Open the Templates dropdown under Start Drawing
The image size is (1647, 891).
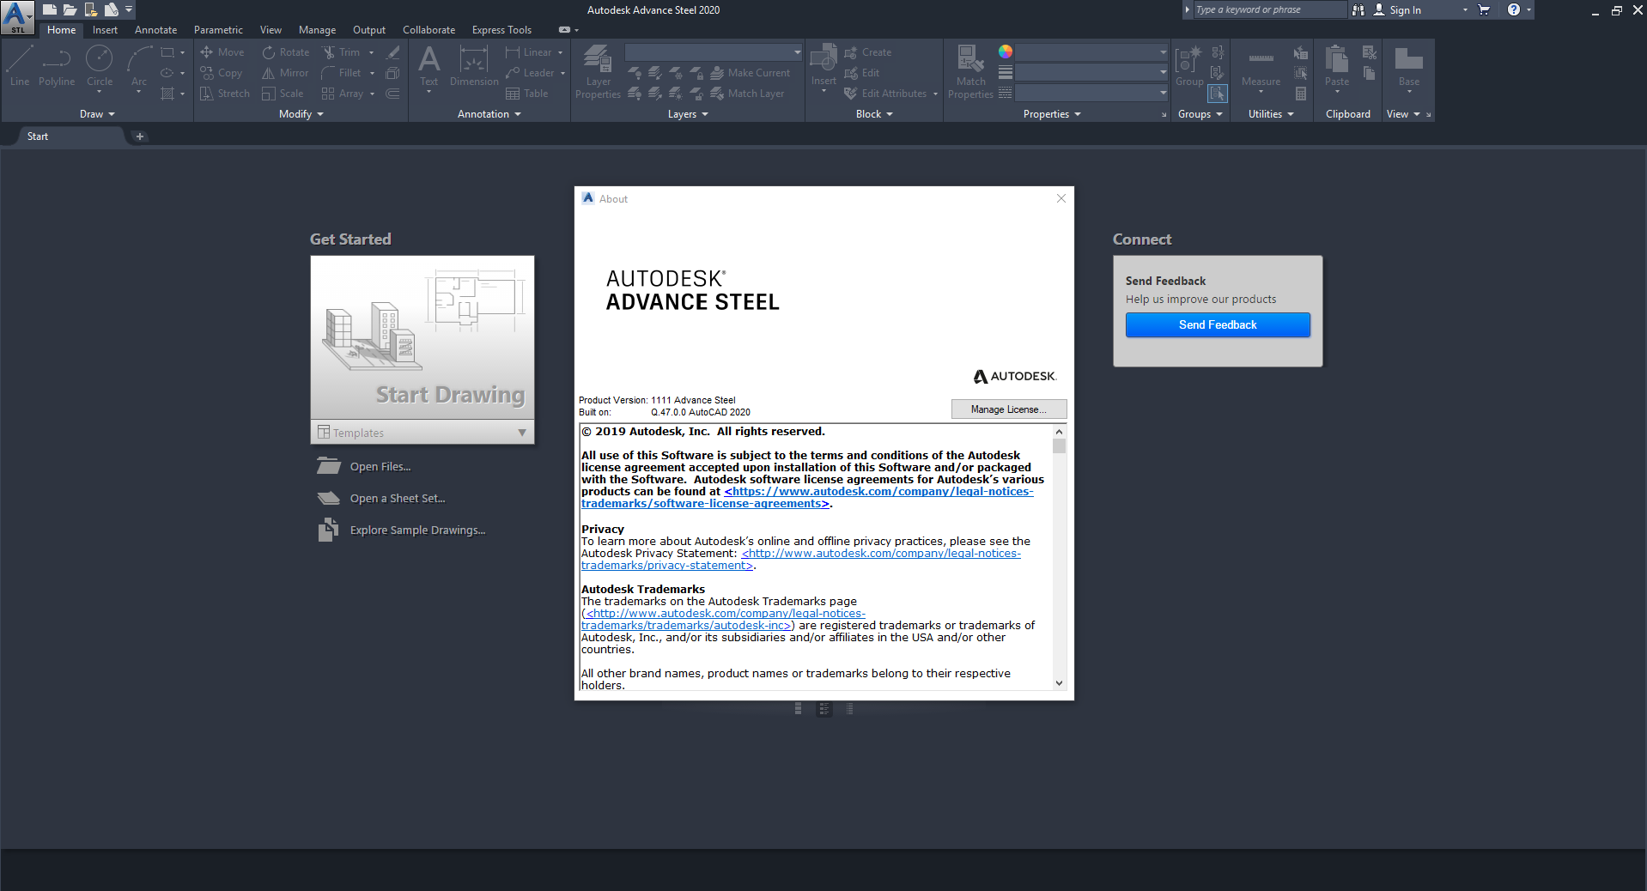point(422,433)
